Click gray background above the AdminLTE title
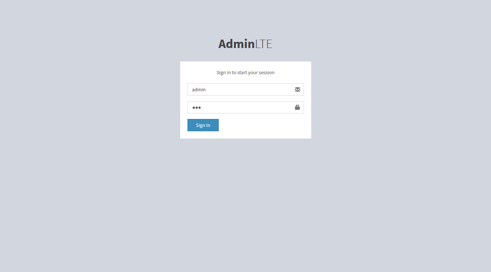 [x=246, y=18]
